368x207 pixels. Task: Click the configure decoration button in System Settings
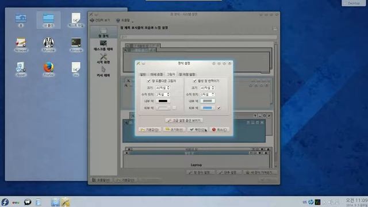pyautogui.click(x=201, y=172)
